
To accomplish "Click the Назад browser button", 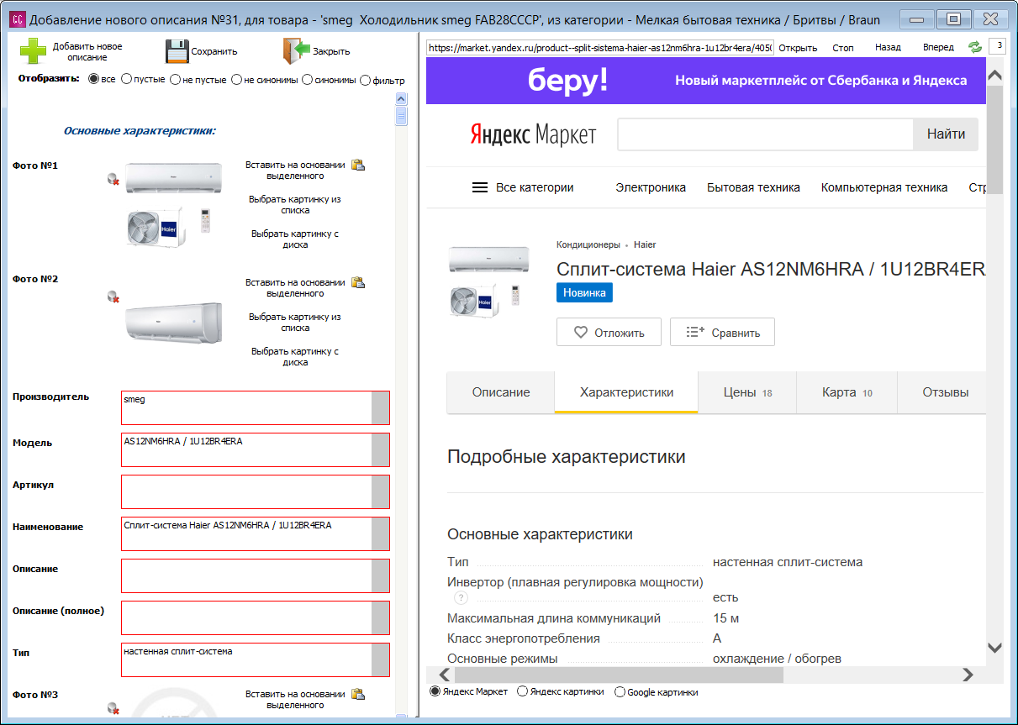I will tap(888, 48).
